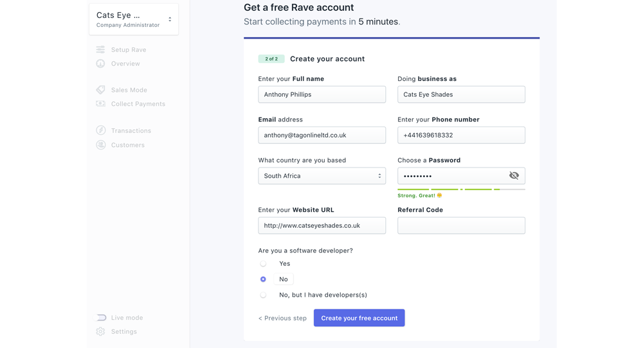The image size is (643, 348).
Task: Click the Overview sidebar icon
Action: [x=101, y=64]
